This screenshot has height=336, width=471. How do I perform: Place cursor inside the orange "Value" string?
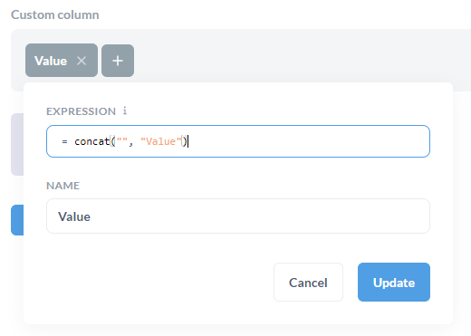coord(161,141)
